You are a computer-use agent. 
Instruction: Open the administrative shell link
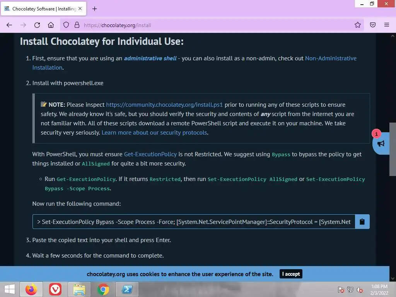point(150,58)
